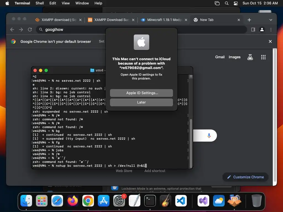This screenshot has width=283, height=212.
Task: Open a new Chrome tab
Action: [249, 20]
